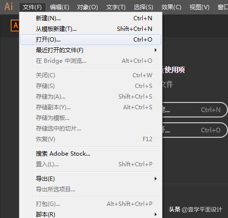This screenshot has width=228, height=218.
Task: Click start screen button showing Ctrl+N
Action: pyautogui.click(x=195, y=110)
